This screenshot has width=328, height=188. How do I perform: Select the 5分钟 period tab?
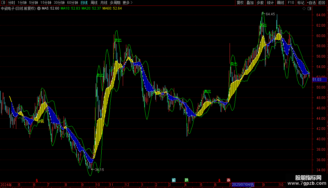tap(33, 3)
